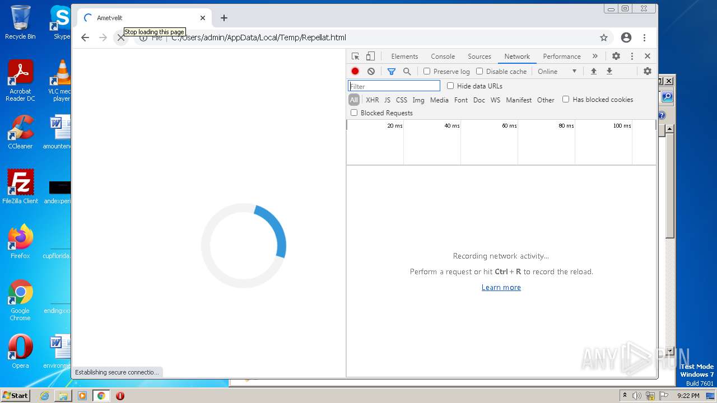Viewport: 717px width, 403px height.
Task: Check Blocked Requests
Action: coord(354,113)
